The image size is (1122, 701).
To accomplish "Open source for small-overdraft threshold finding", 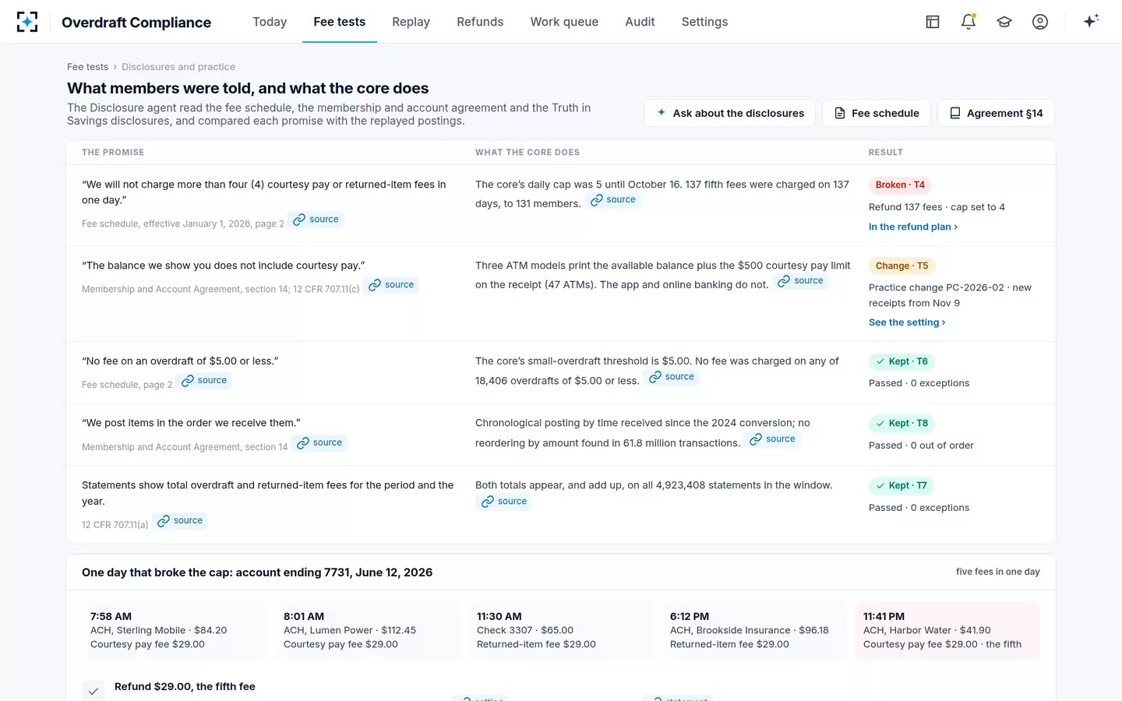I will [672, 377].
